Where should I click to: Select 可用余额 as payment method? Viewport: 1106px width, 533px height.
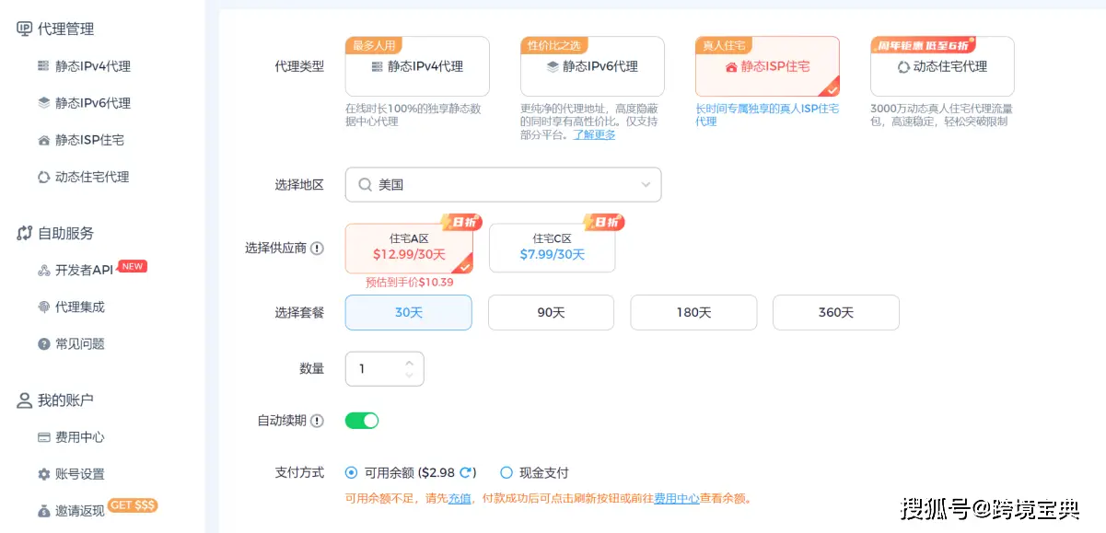point(350,472)
